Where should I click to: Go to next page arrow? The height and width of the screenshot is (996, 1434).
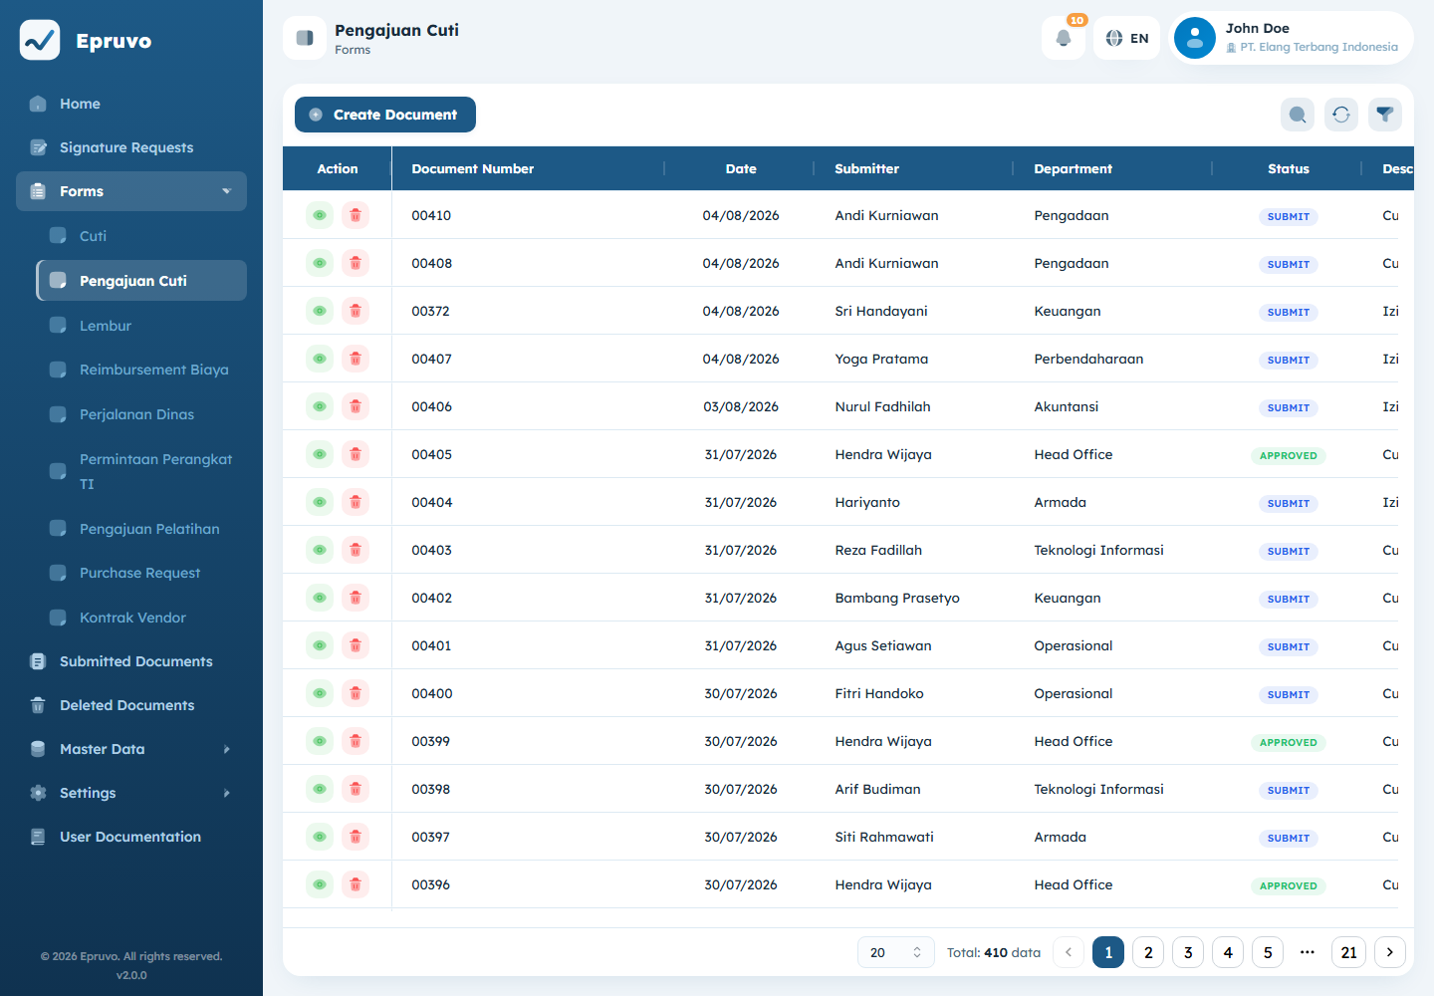(x=1390, y=952)
